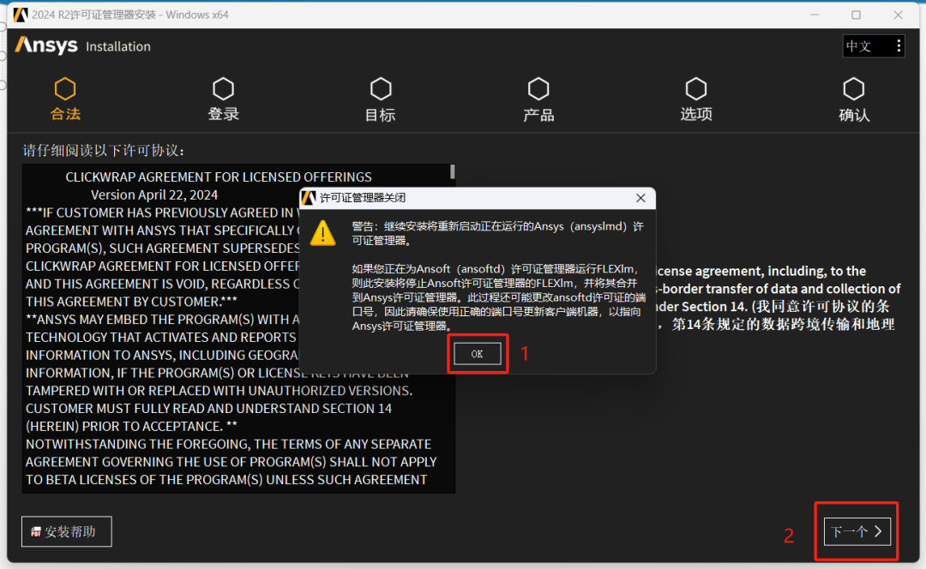This screenshot has height=569, width=926.
Task: Close the Ansys installer window
Action: 899,15
